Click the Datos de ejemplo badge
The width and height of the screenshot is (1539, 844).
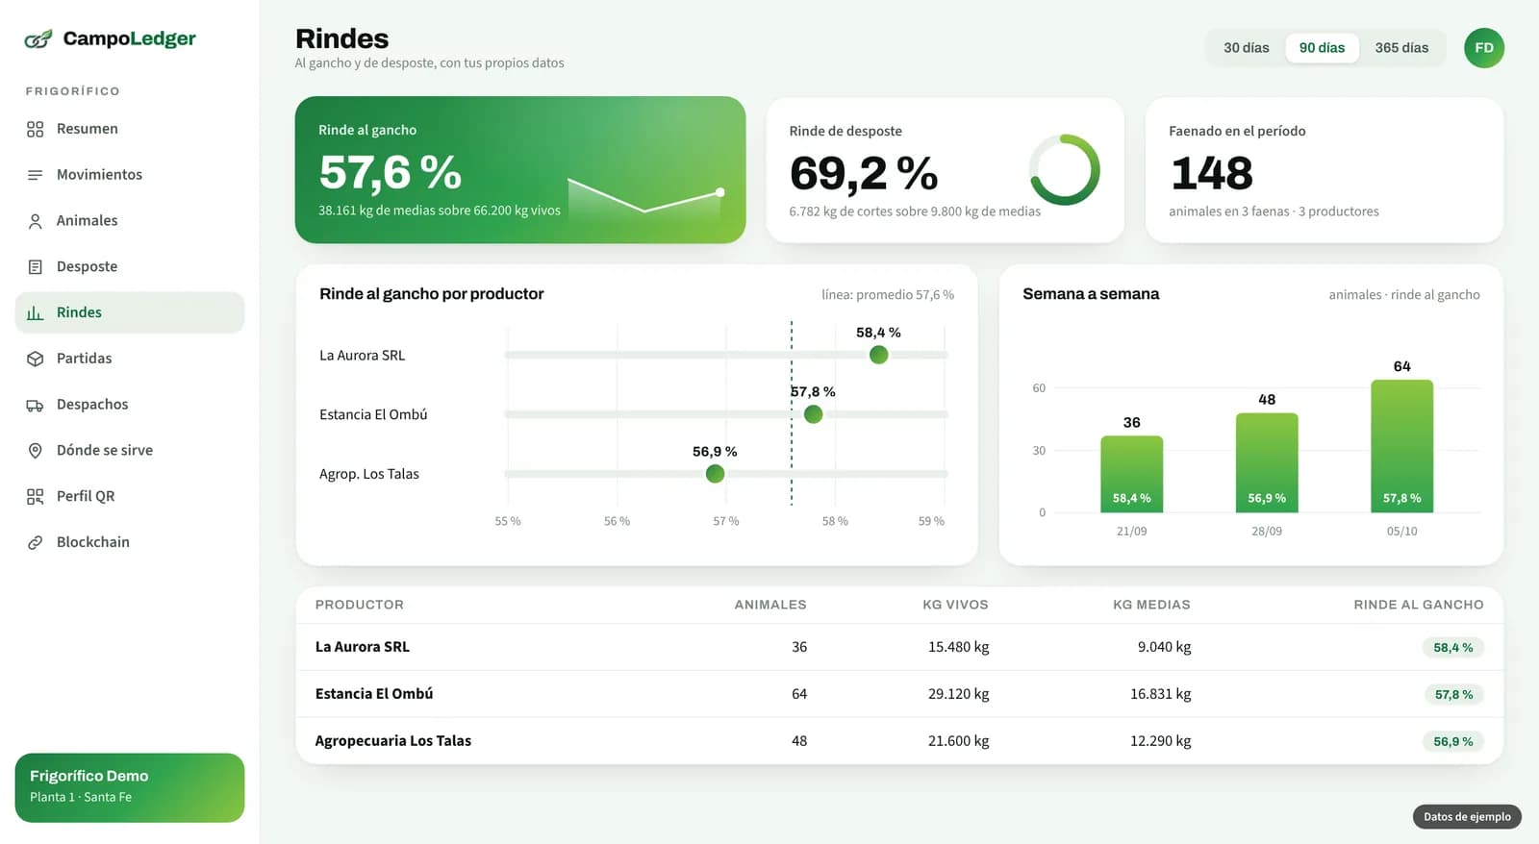pos(1467,817)
